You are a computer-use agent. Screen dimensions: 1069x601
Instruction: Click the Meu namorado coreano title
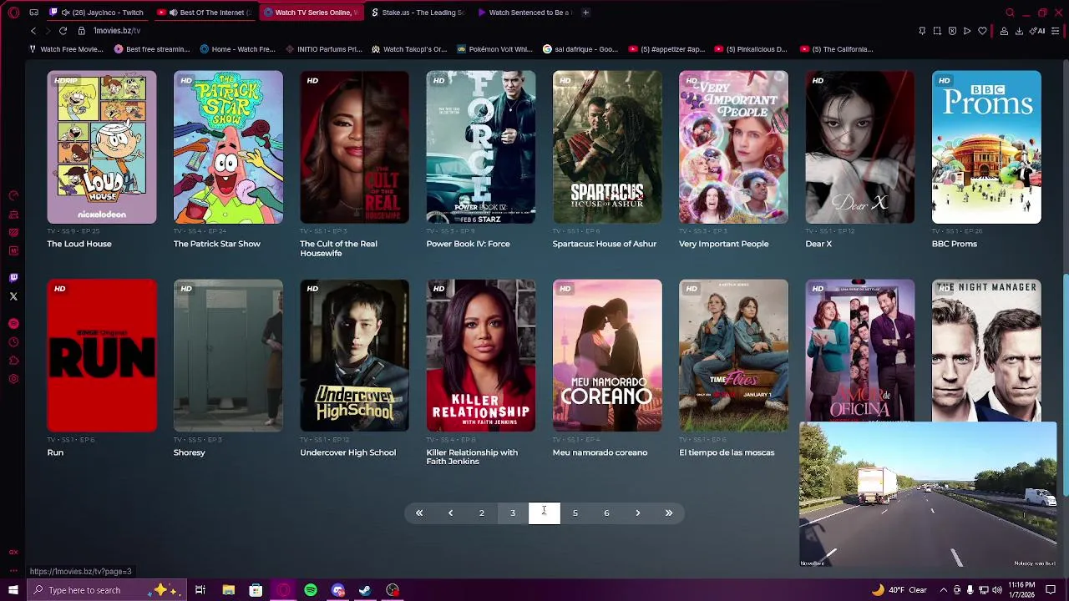point(600,452)
